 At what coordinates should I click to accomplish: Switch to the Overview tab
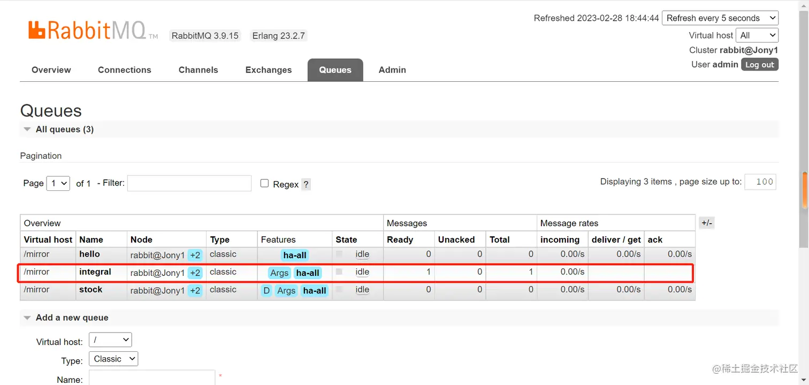tap(51, 70)
